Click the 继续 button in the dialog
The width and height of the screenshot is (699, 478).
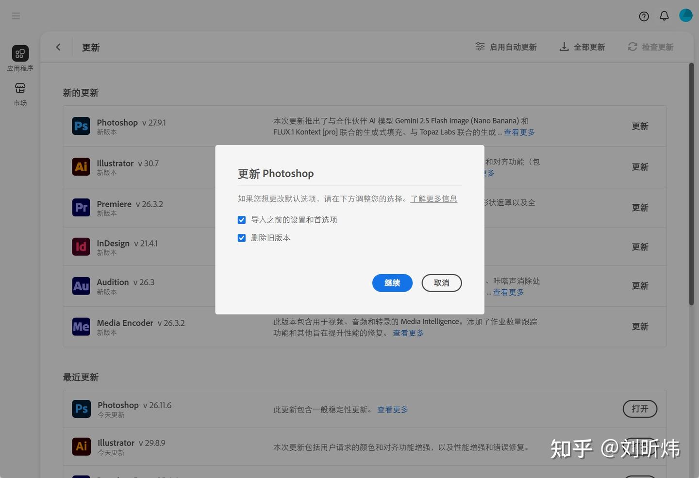click(x=392, y=283)
